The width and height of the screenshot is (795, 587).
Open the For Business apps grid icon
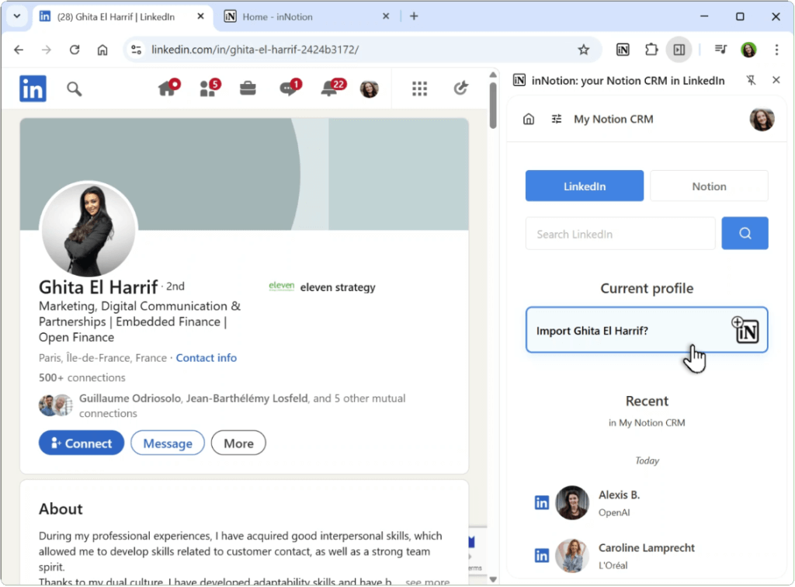419,89
